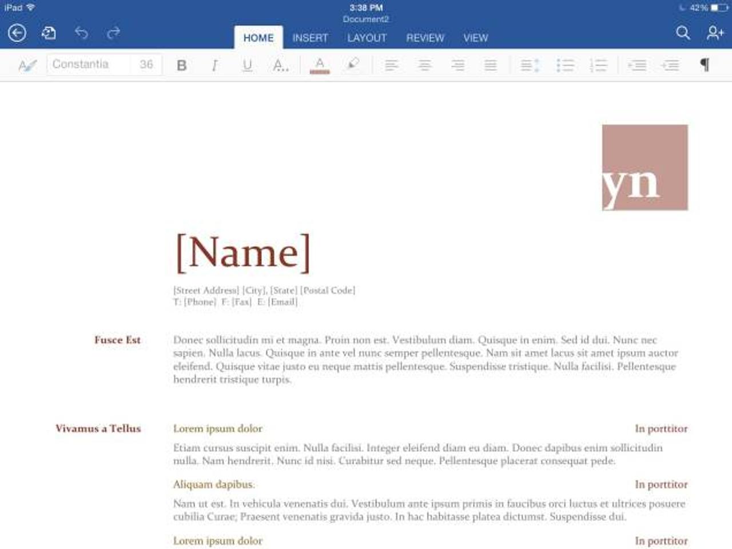The image size is (732, 549).
Task: Tap the [Fax] placeholder field
Action: pos(241,302)
